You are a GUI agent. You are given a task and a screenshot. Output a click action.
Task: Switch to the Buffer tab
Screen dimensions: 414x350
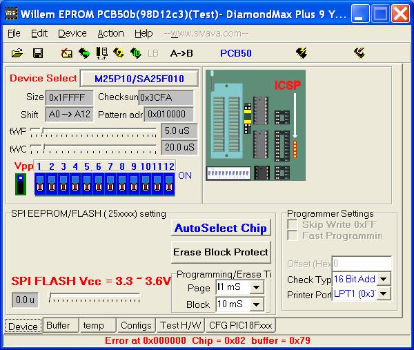coord(60,325)
